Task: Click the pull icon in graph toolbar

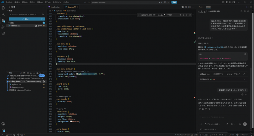Action: click(34, 73)
